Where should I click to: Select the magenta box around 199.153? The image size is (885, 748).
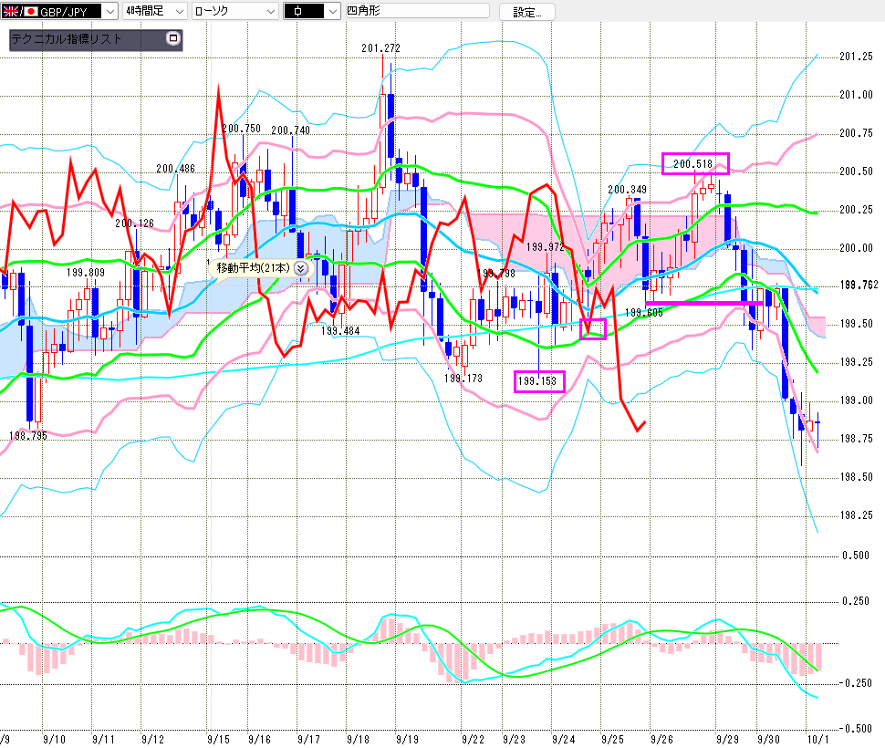tap(539, 380)
